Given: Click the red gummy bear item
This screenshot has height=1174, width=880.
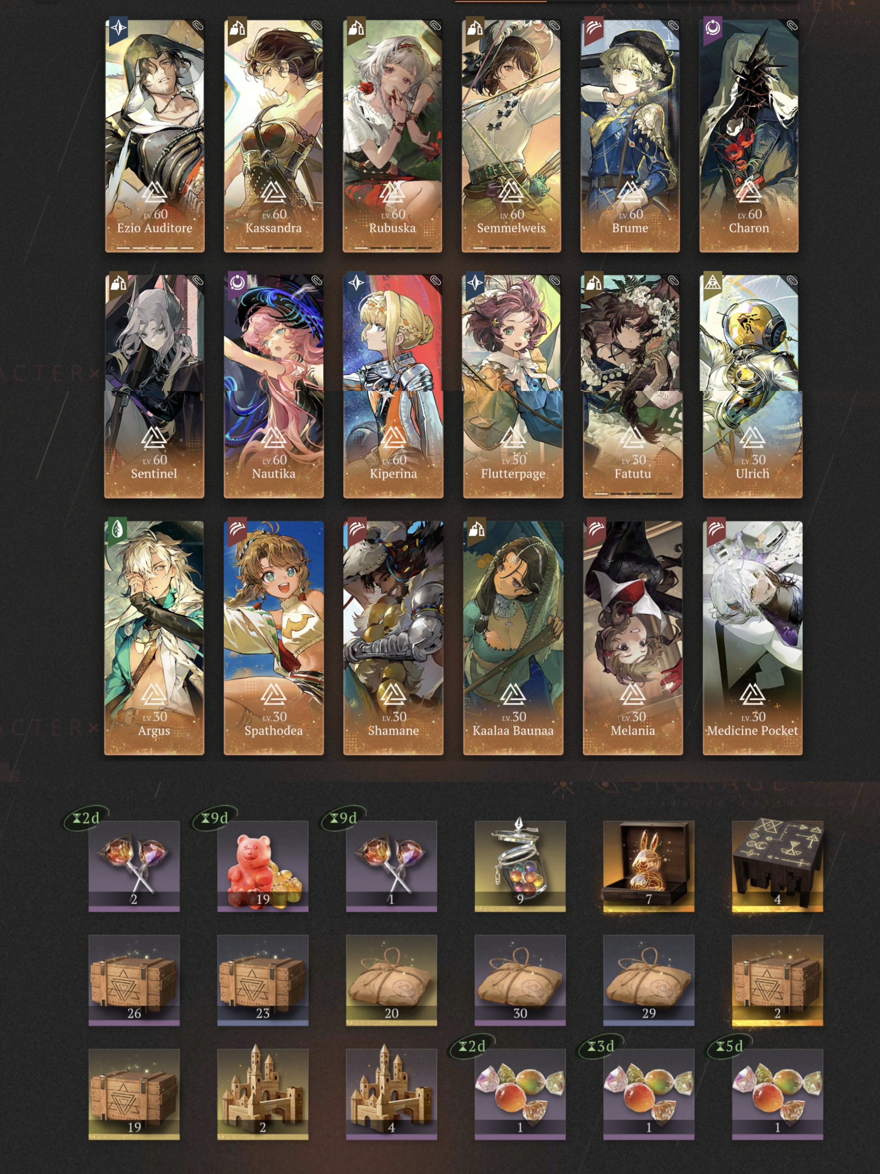Looking at the screenshot, I should [262, 866].
